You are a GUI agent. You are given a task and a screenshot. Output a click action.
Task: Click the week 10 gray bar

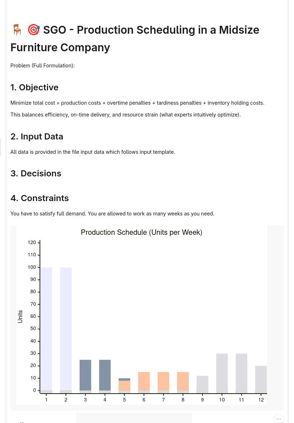point(222,374)
